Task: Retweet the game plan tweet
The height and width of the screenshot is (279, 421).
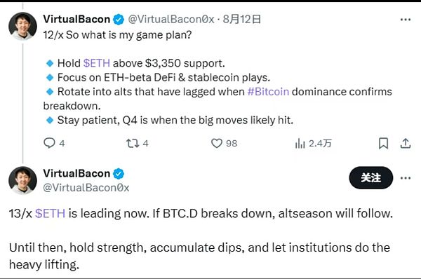Action: (138, 143)
